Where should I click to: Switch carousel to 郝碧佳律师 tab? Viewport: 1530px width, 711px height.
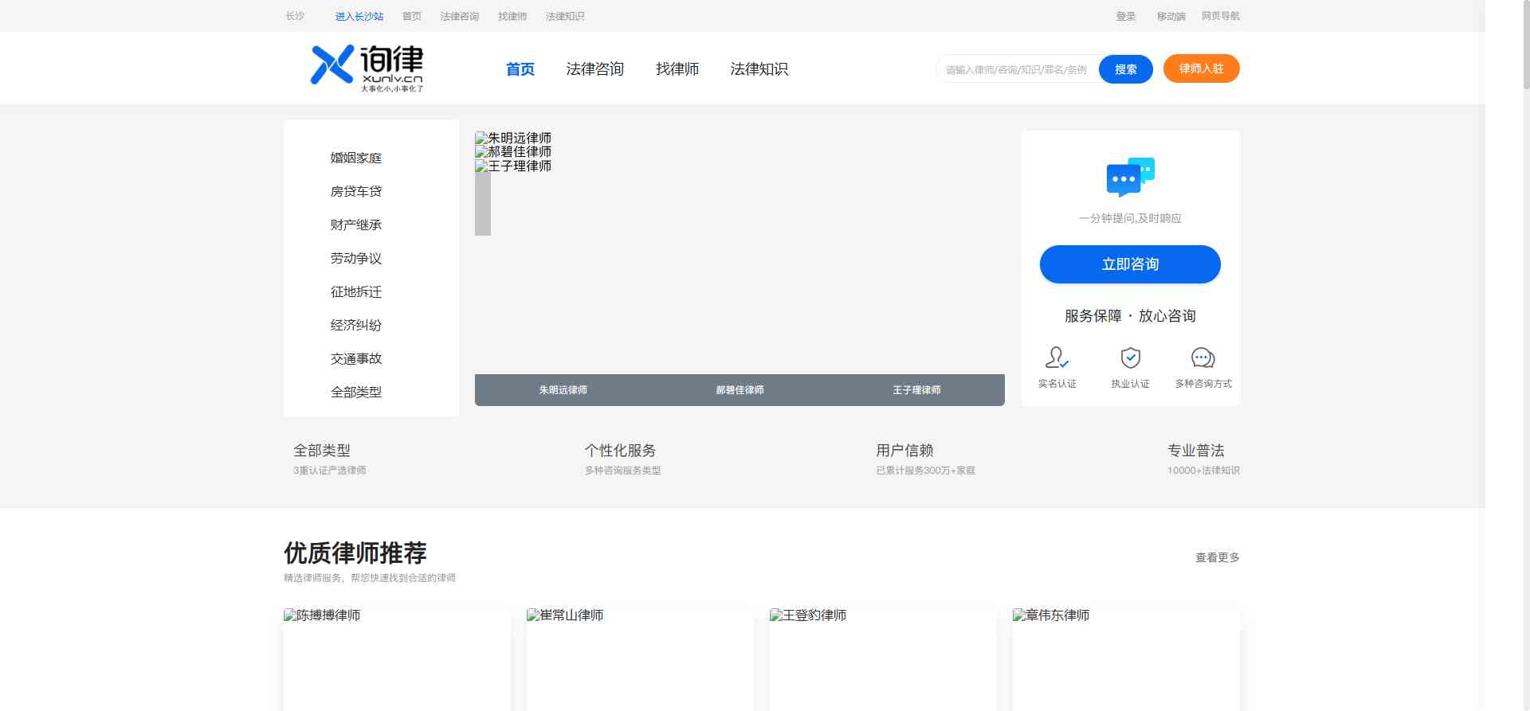(x=739, y=390)
